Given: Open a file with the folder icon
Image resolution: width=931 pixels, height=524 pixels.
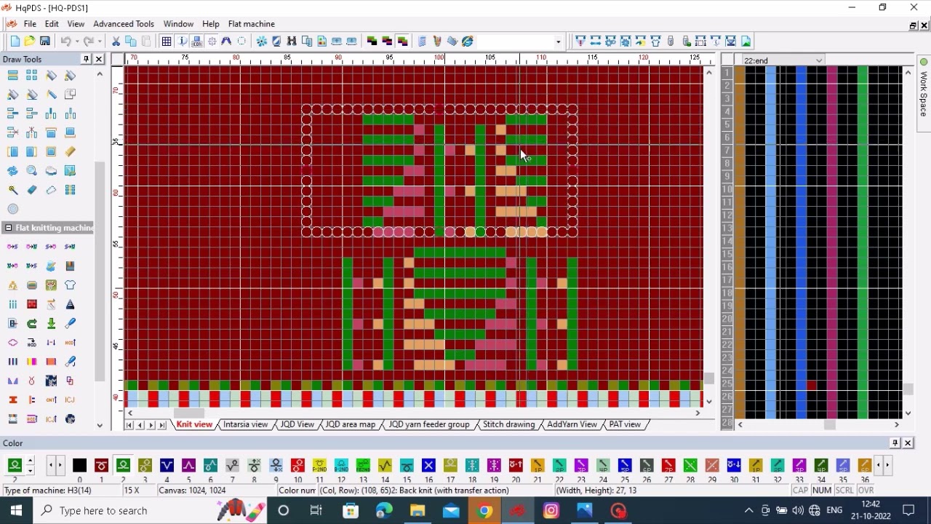Looking at the screenshot, I should tap(30, 41).
